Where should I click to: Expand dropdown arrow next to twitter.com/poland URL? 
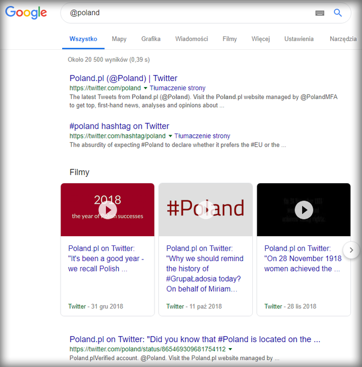click(145, 88)
